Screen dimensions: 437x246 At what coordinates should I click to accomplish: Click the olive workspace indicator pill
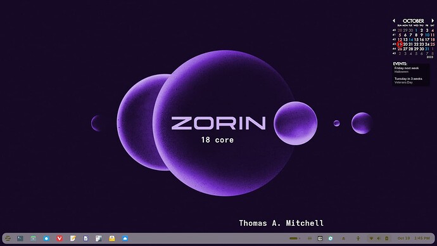(293, 238)
